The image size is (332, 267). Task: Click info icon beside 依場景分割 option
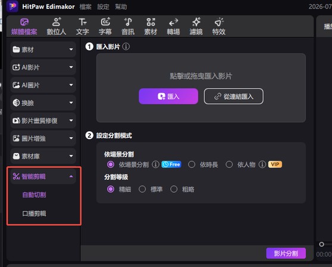[156, 164]
